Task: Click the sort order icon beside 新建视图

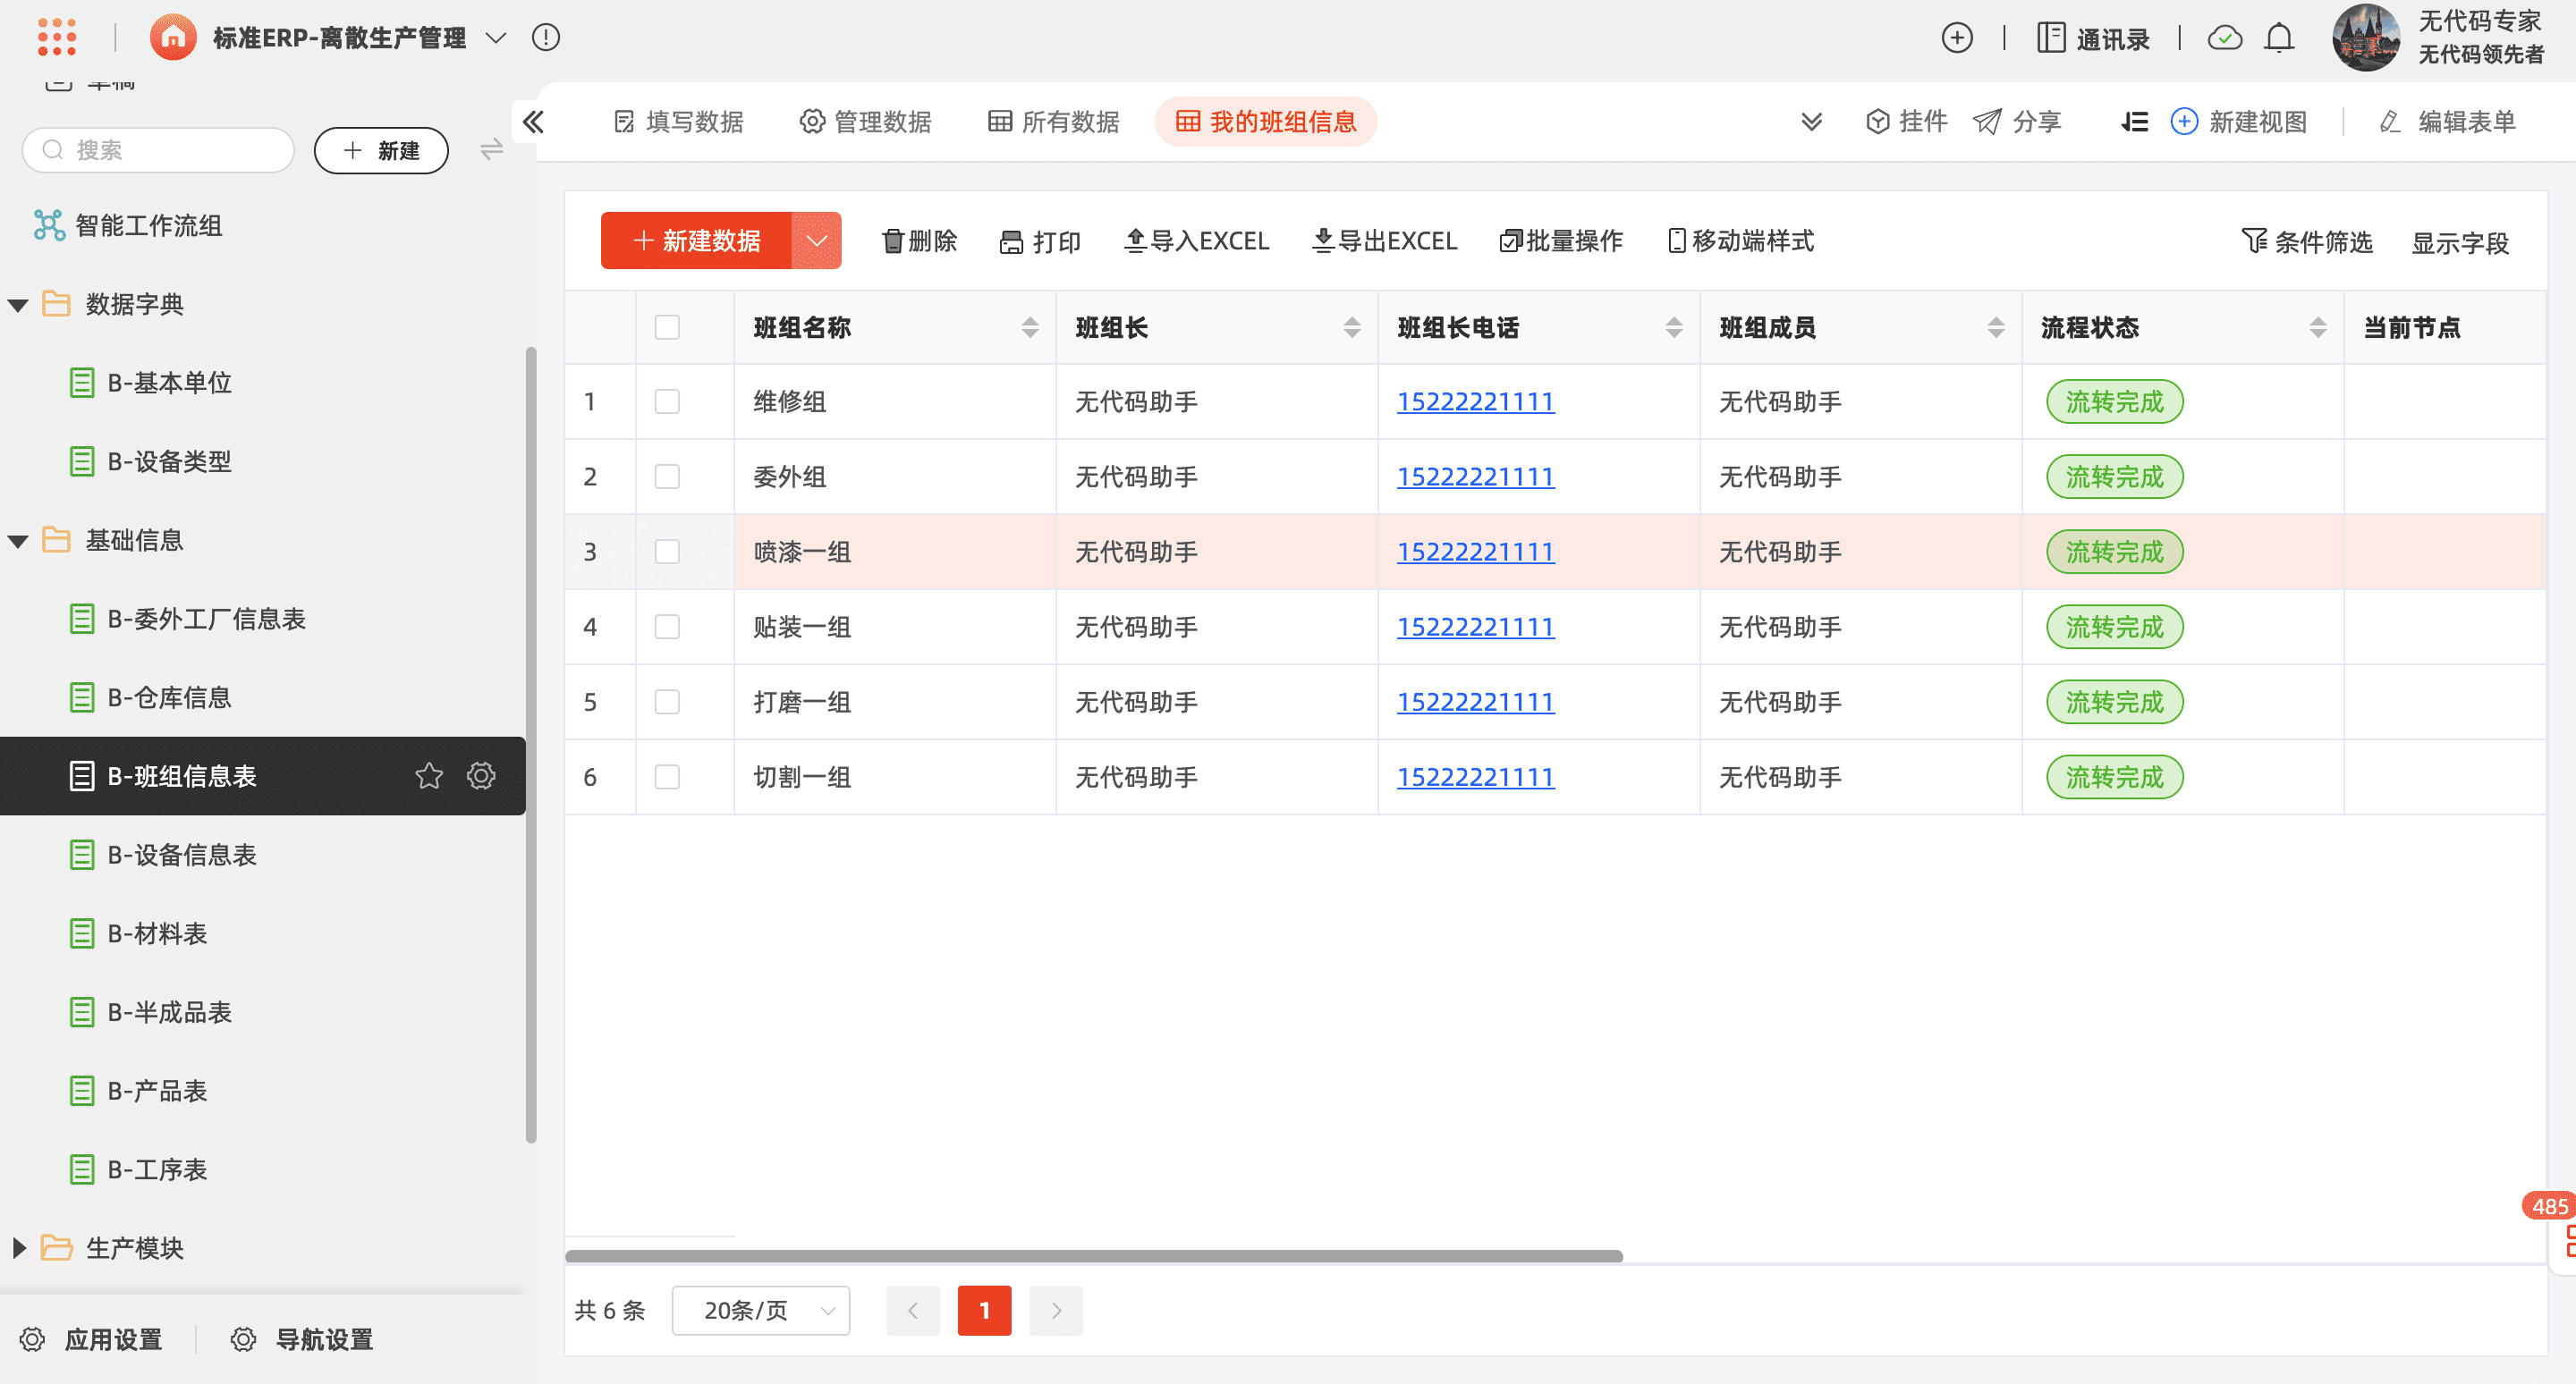Action: pos(2134,122)
